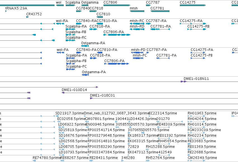Click the CG7781 gene label

tap(157, 8)
